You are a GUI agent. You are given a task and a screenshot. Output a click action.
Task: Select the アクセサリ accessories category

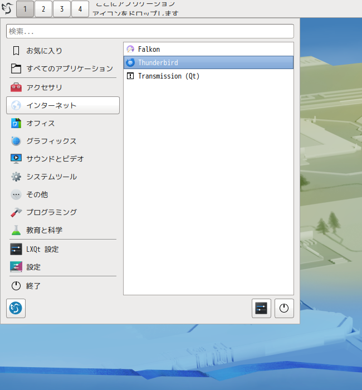[x=63, y=87]
